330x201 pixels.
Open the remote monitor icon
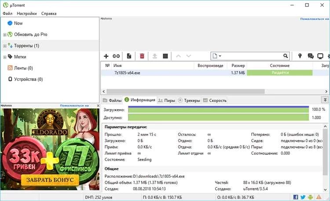click(320, 56)
